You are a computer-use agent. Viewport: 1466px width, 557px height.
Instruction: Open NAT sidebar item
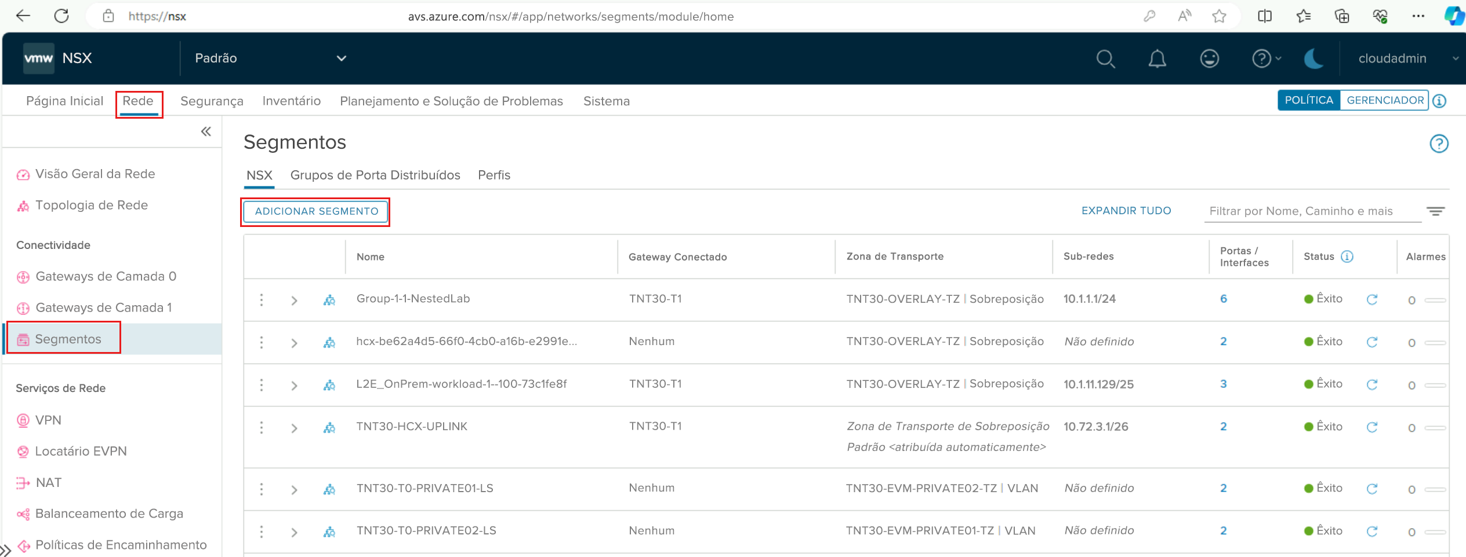click(x=39, y=482)
